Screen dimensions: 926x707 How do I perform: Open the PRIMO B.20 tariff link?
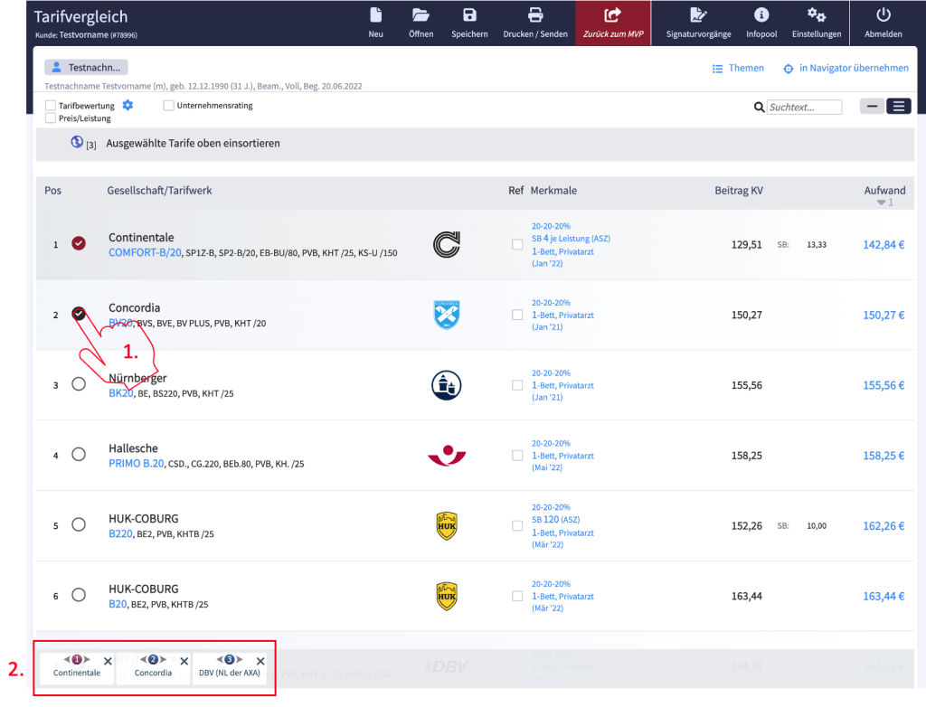click(136, 464)
